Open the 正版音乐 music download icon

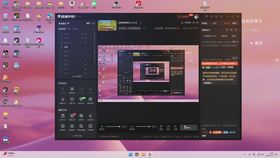click(90, 116)
